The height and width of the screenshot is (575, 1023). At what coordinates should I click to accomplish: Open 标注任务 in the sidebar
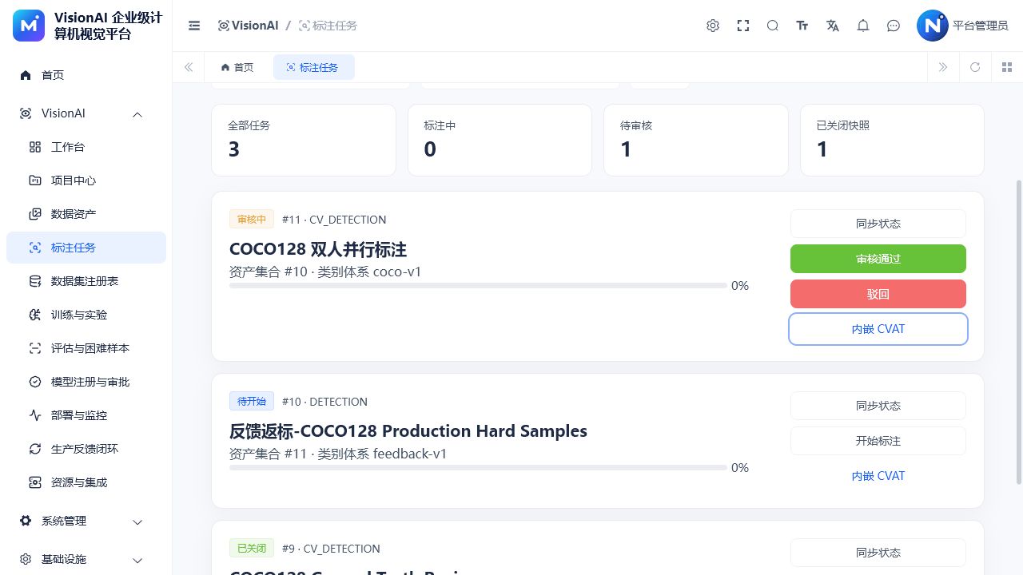point(86,248)
